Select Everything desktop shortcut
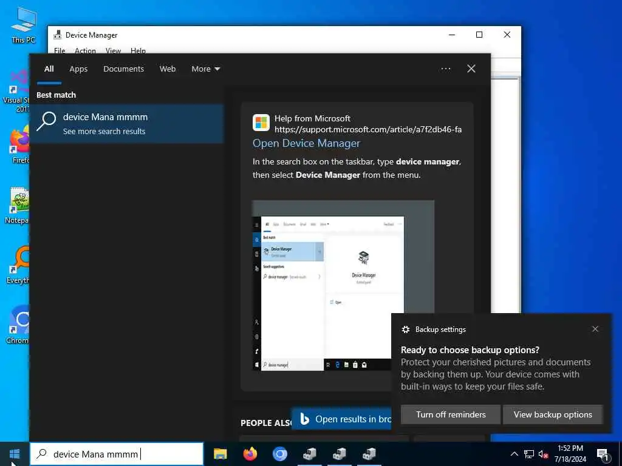The image size is (622, 466). (18, 265)
